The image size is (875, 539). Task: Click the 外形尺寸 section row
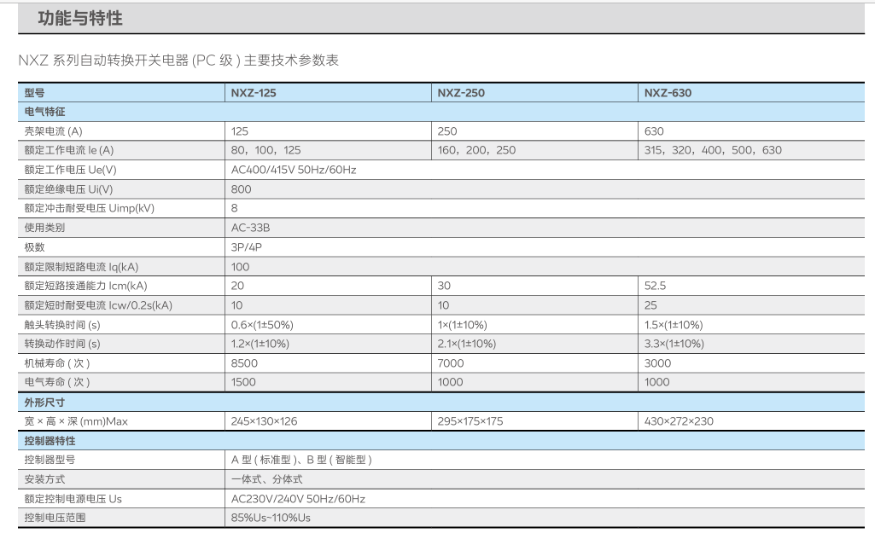click(45, 402)
